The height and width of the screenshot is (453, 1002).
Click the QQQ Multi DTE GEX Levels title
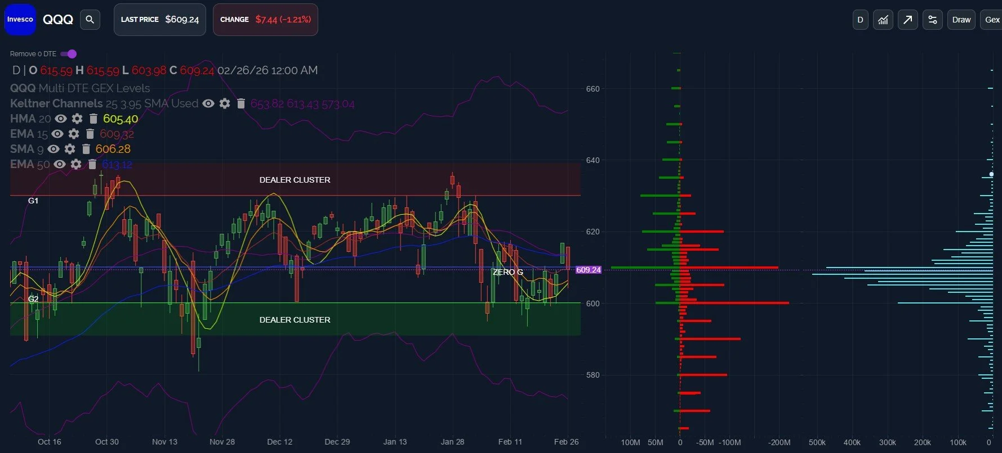(80, 88)
